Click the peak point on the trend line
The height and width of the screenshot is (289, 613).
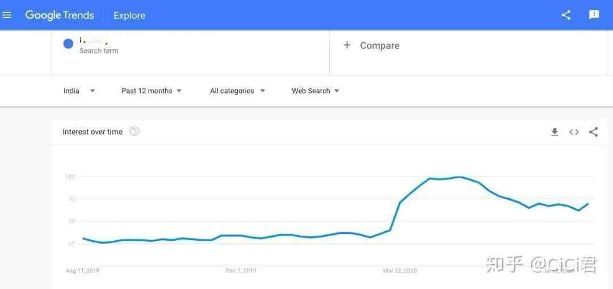click(x=460, y=177)
